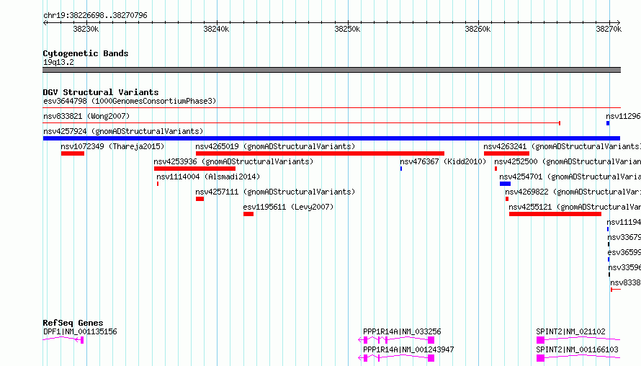Open the Cytogenetic Bands track title
Screen dimensions: 641x366
pyautogui.click(x=86, y=53)
